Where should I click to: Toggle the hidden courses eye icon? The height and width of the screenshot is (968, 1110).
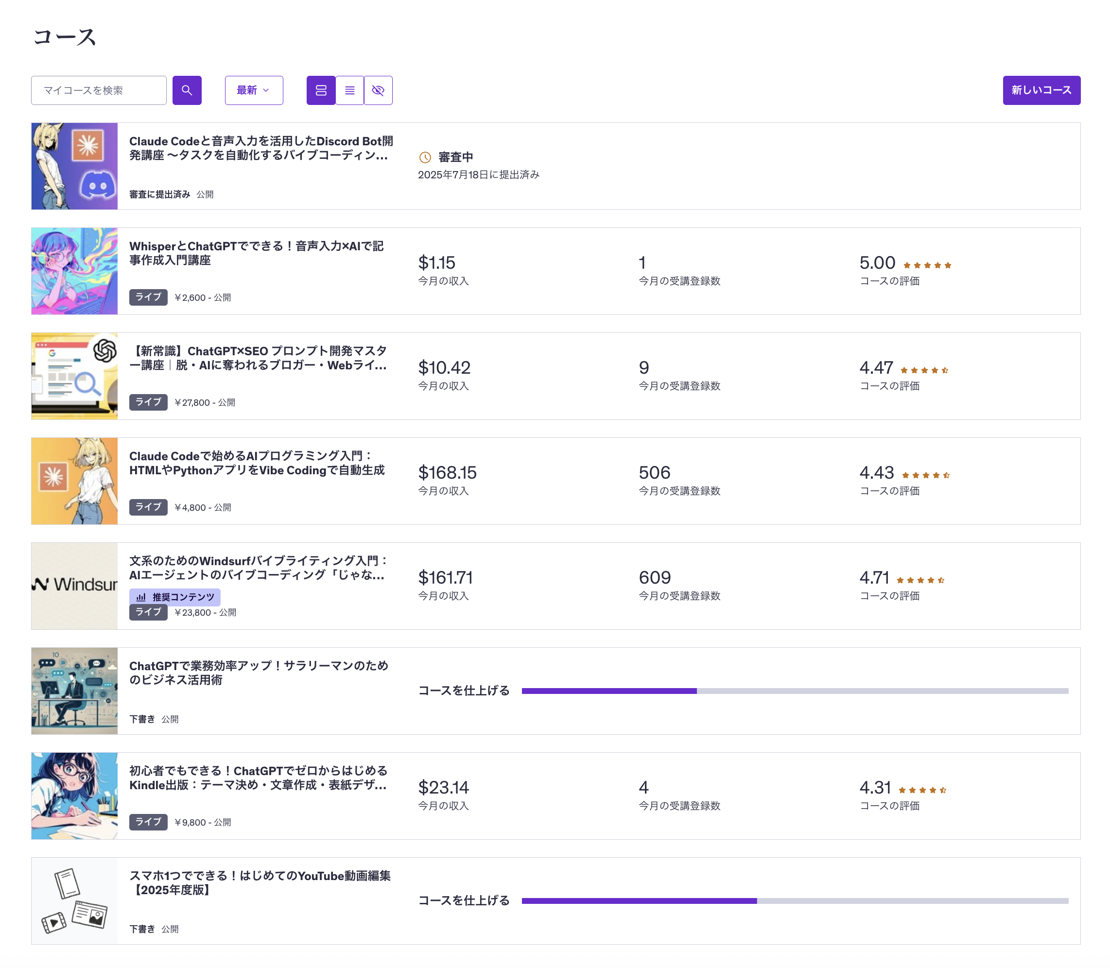coord(378,90)
